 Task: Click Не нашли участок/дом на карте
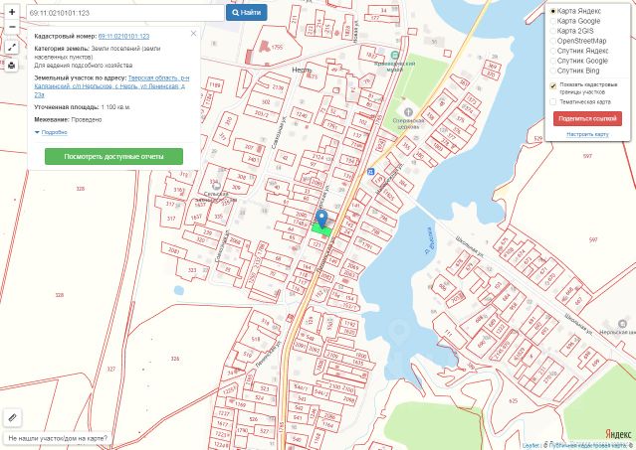click(x=58, y=438)
